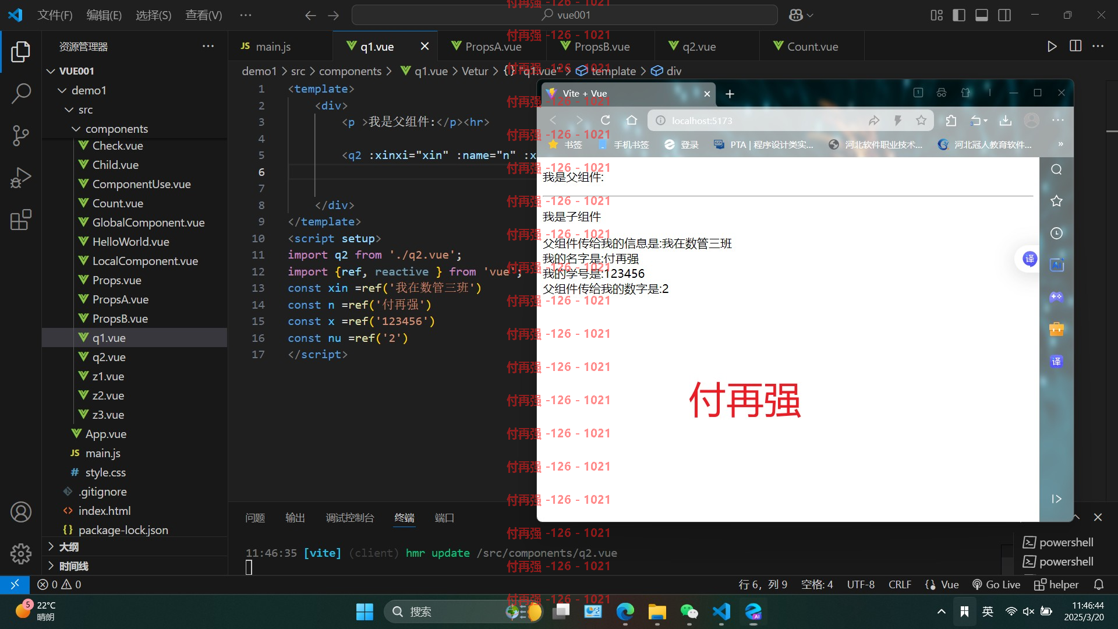Change CRLF line ending setting
Image resolution: width=1118 pixels, height=629 pixels.
coord(900,584)
